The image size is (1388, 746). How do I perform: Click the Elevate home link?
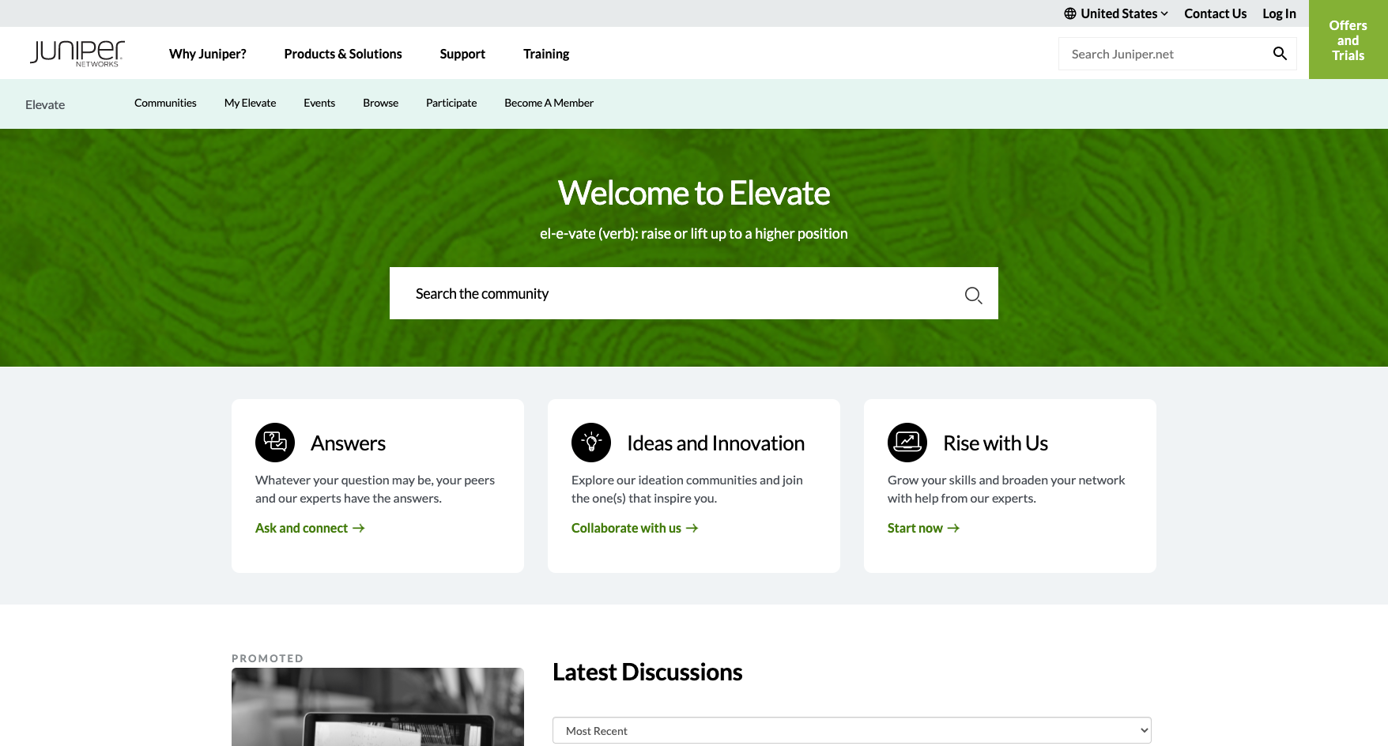coord(45,104)
